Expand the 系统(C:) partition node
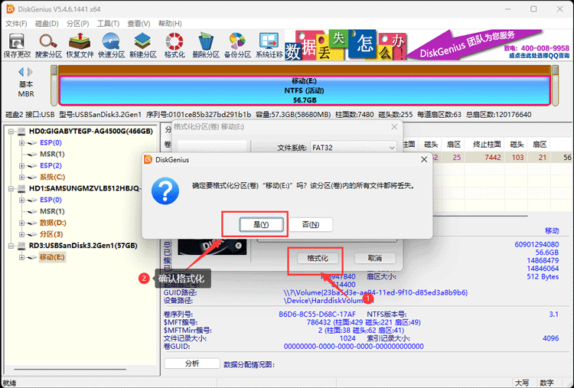Viewport: 574px width, 388px height. 21,177
